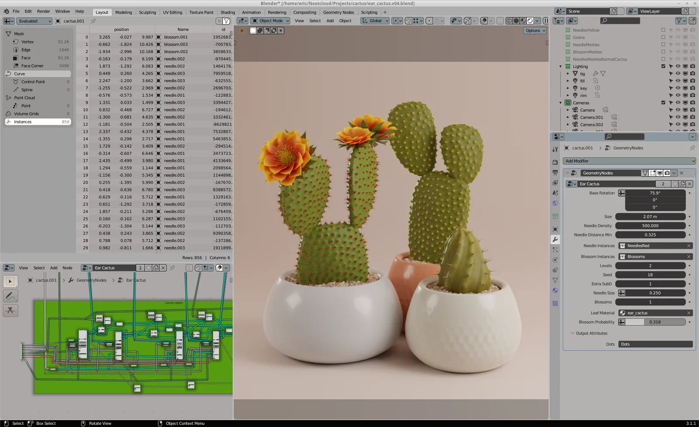Open the Snapping magnet icon
This screenshot has width=699, height=427.
click(x=408, y=21)
